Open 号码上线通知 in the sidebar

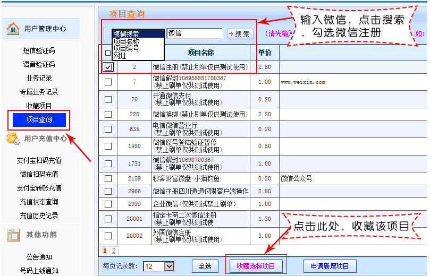(39, 271)
